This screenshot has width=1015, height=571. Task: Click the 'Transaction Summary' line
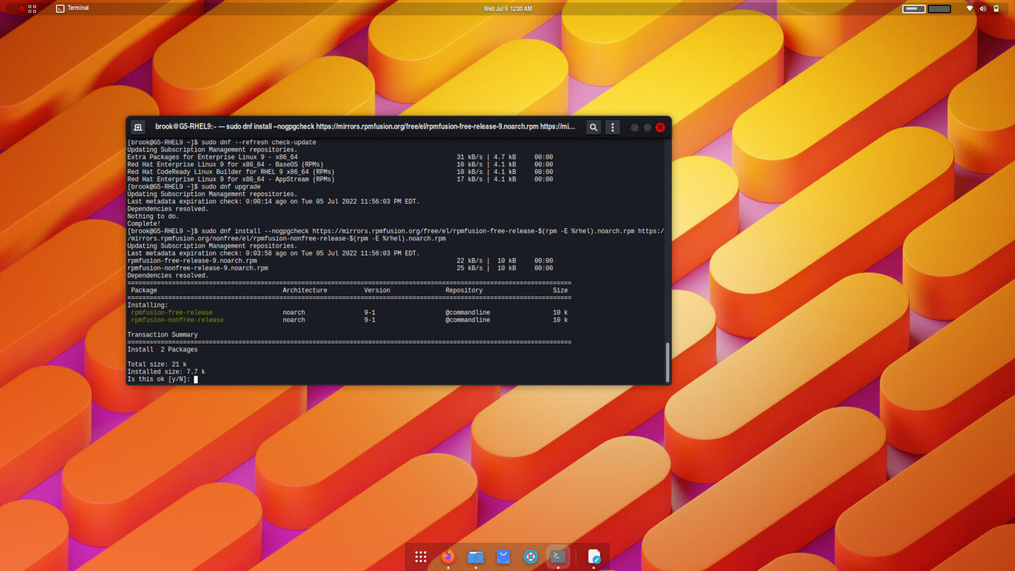tap(162, 335)
